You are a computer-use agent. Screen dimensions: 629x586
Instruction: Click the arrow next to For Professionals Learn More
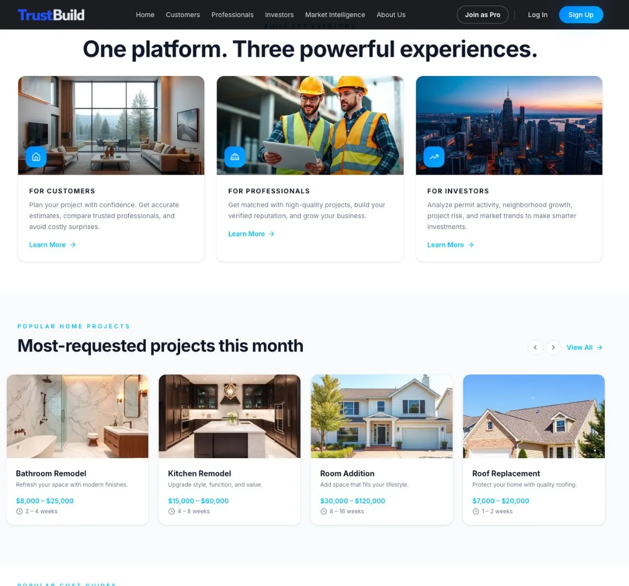pyautogui.click(x=272, y=234)
